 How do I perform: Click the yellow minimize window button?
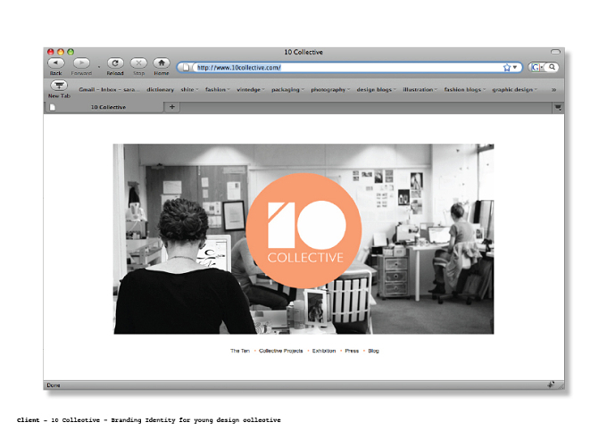[x=61, y=52]
